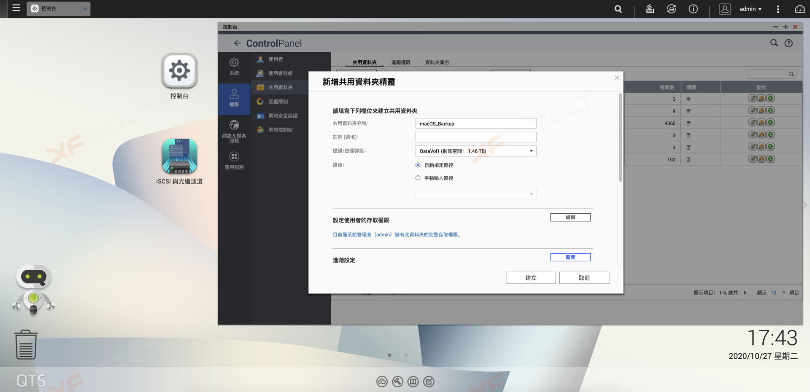The height and width of the screenshot is (392, 810).
Task: Open the 控制台 desktop shortcut icon
Action: coord(179,70)
